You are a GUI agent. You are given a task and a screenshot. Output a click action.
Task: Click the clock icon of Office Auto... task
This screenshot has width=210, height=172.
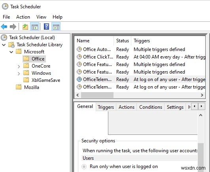click(79, 49)
